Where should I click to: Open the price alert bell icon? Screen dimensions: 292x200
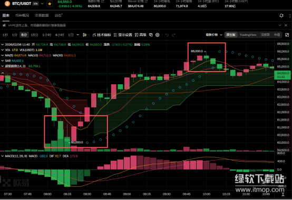(281, 16)
